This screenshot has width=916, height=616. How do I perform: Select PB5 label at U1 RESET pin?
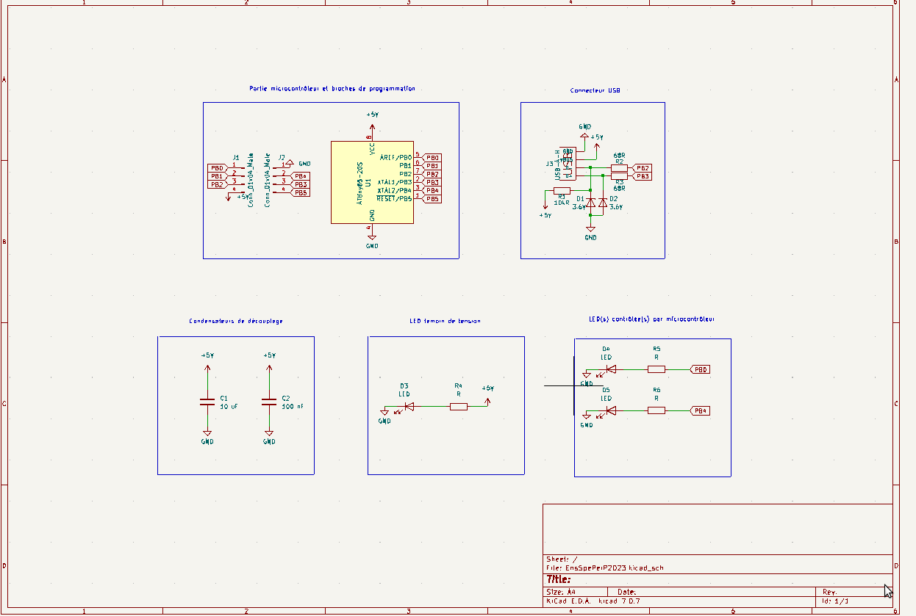[x=432, y=199]
